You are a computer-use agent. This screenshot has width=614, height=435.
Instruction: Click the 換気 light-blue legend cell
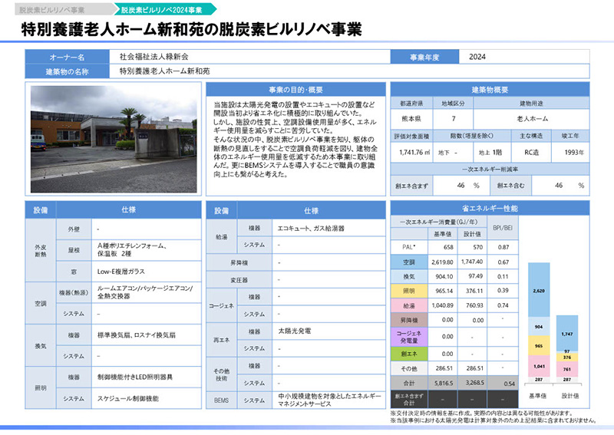(x=409, y=276)
